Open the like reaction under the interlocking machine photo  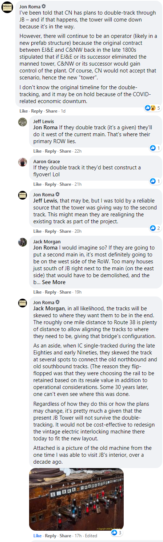pyautogui.click(x=117, y=533)
